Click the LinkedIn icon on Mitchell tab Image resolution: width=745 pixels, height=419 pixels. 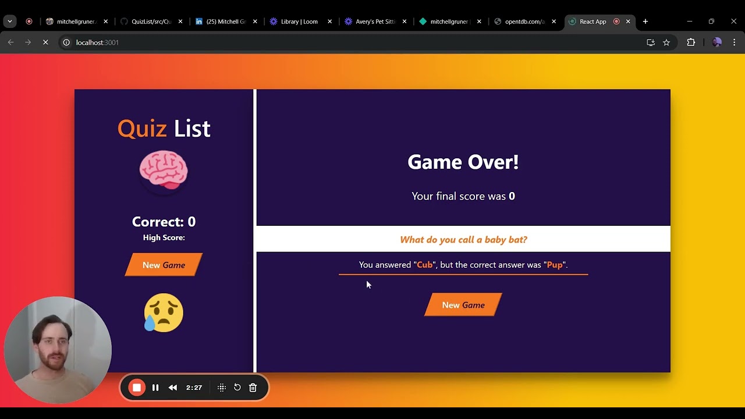click(199, 22)
